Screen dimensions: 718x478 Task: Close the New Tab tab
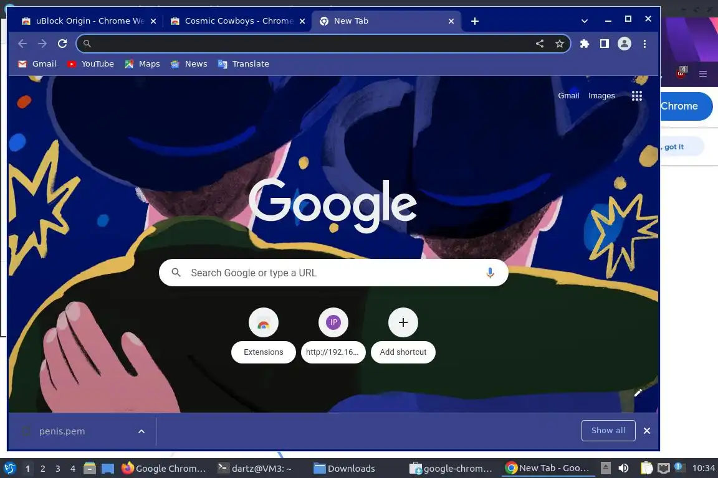451,21
